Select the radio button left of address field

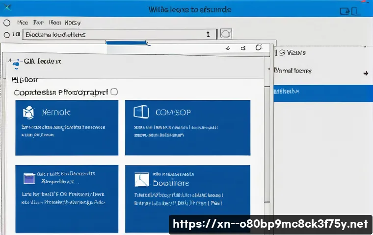coord(7,35)
